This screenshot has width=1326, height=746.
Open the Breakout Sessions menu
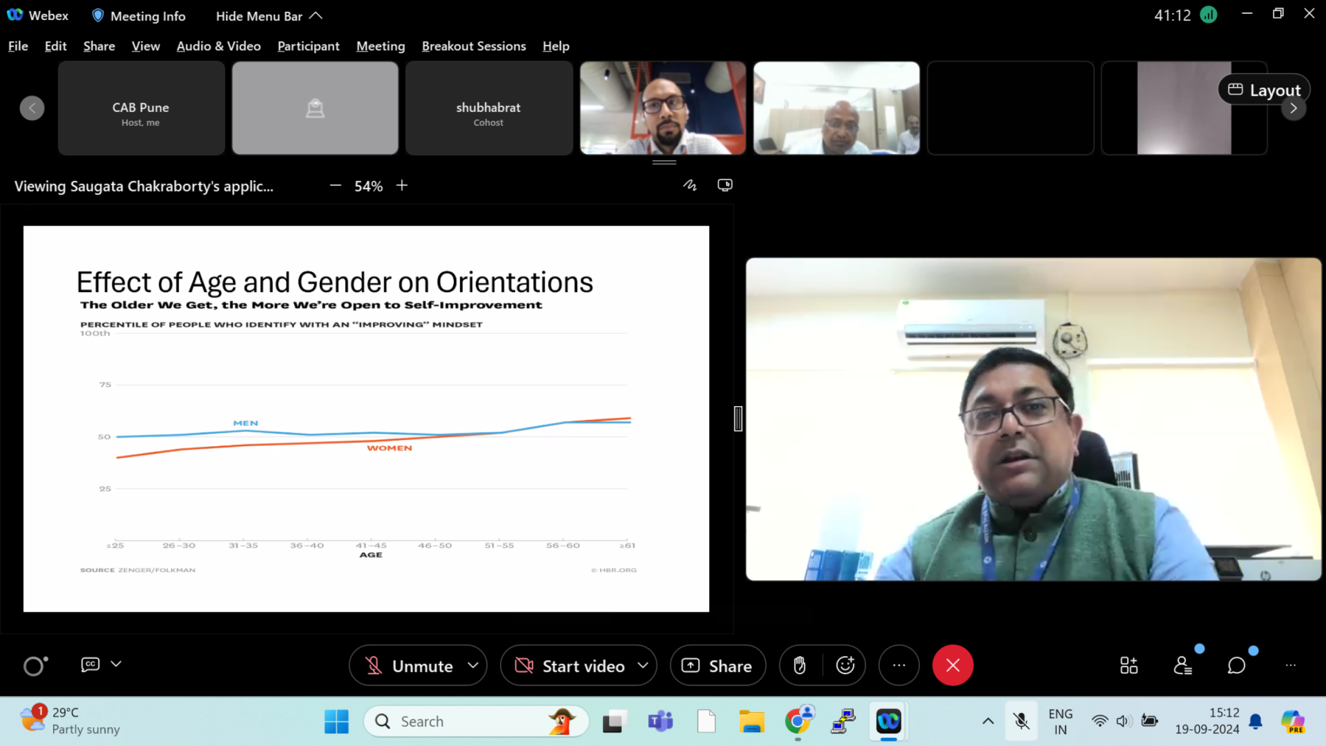click(474, 47)
